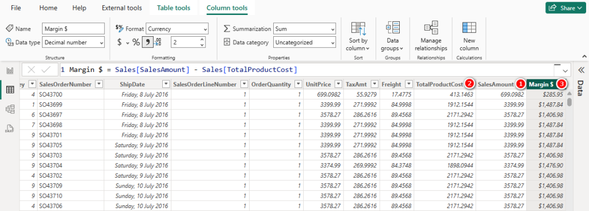
Task: Open SalesOrderNumber column filter dropdown
Action: [99, 84]
